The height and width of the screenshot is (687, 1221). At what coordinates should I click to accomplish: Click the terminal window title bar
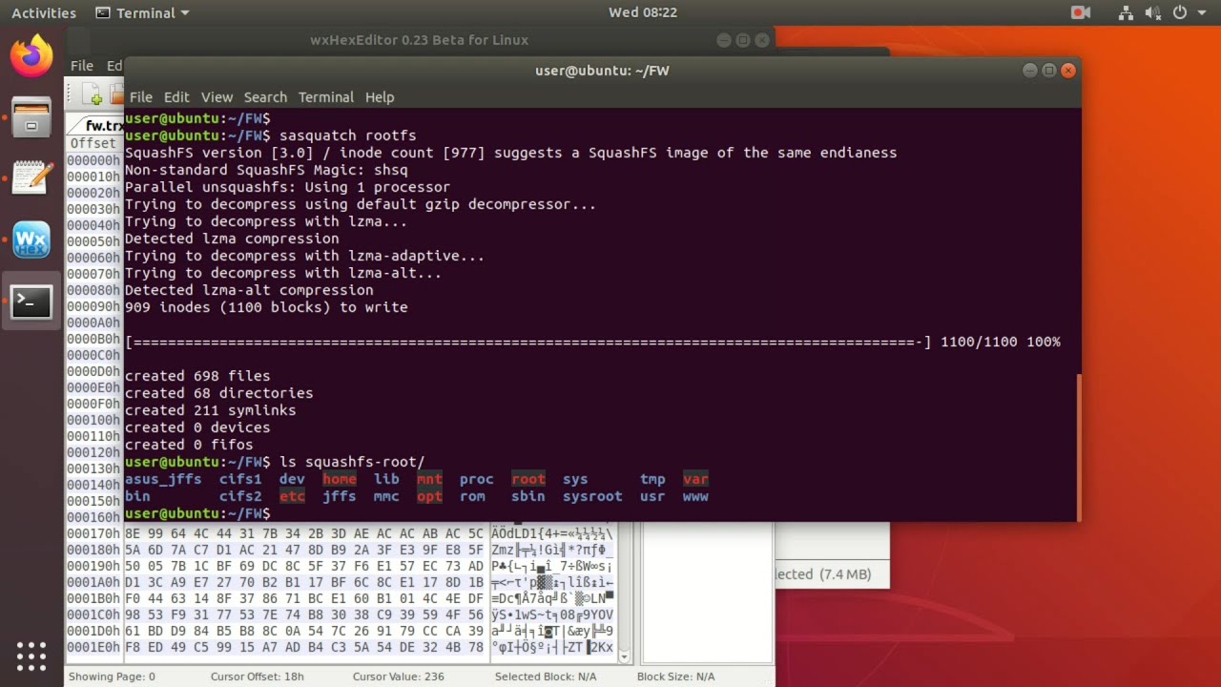click(x=602, y=70)
